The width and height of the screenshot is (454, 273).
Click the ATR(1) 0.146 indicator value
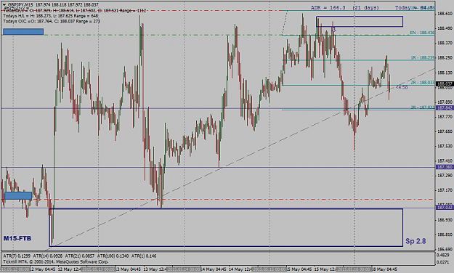pos(144,256)
